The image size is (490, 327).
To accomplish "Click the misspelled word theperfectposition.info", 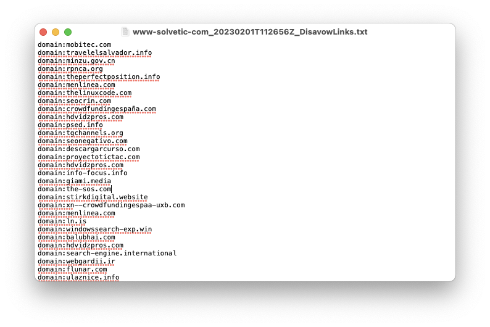I will [x=113, y=77].
